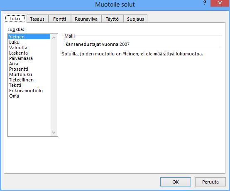
Task: Click the sample text Kansanedustajat vuonna 2007
Action: pyautogui.click(x=98, y=44)
